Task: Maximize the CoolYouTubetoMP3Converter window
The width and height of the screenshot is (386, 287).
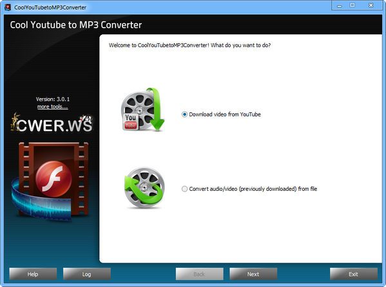Action: point(352,5)
